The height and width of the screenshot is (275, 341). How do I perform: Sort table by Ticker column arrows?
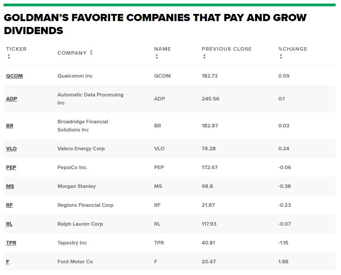(9, 57)
